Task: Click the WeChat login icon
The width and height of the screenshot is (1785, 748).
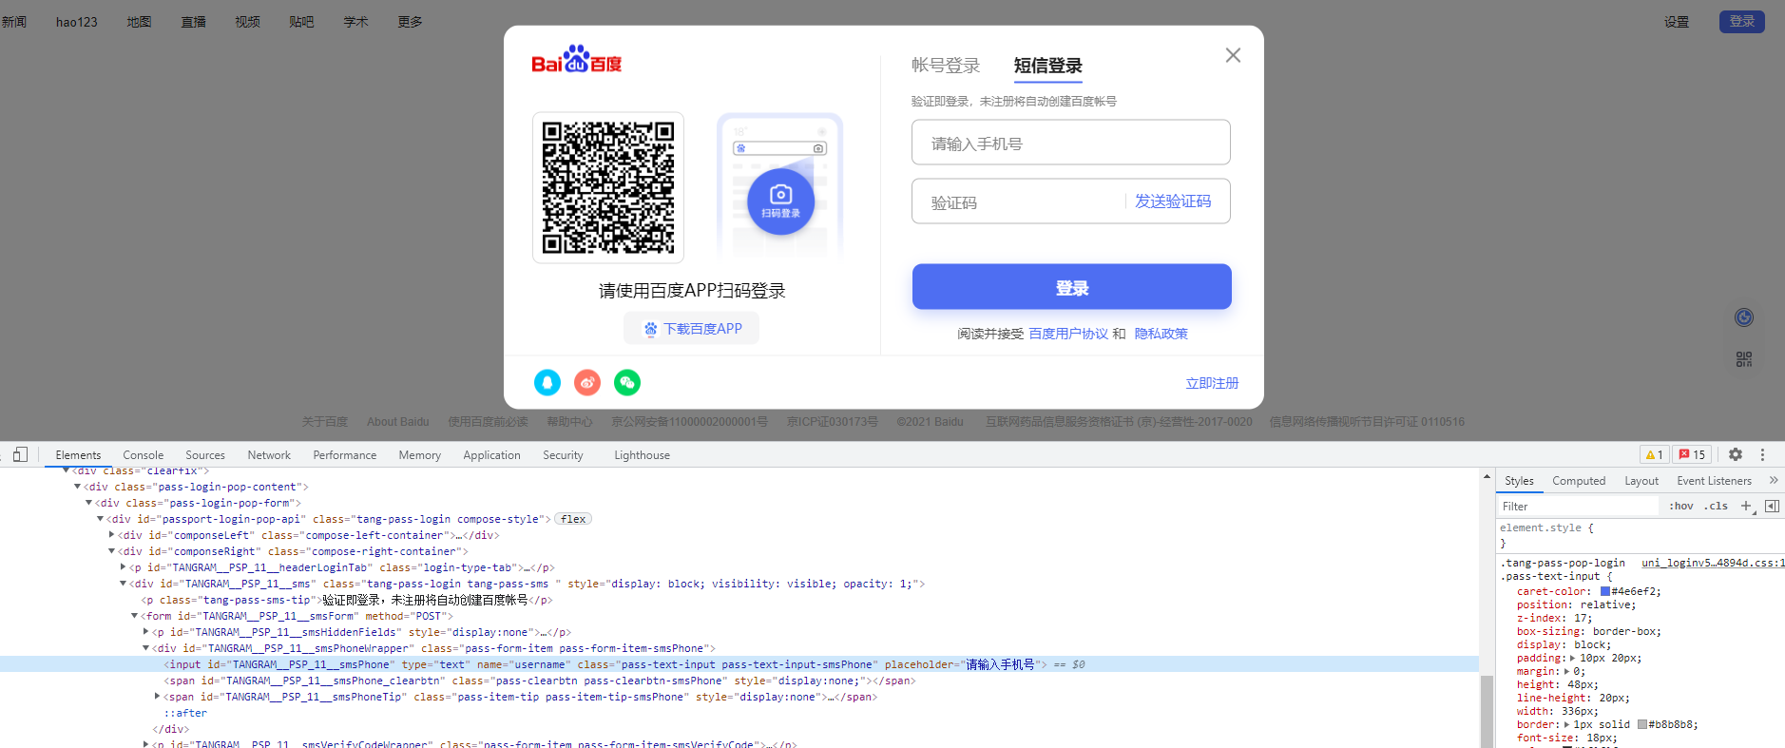Action: pos(627,382)
